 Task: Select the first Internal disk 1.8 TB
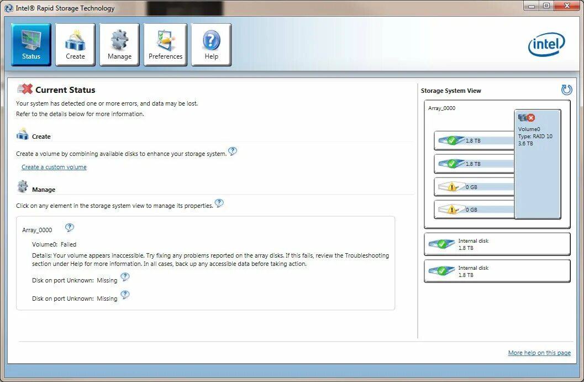[497, 244]
